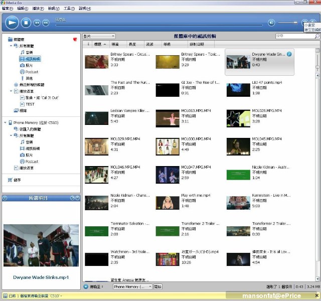
Task: Open playlist named like 'Call It Out'
Action: [39, 98]
